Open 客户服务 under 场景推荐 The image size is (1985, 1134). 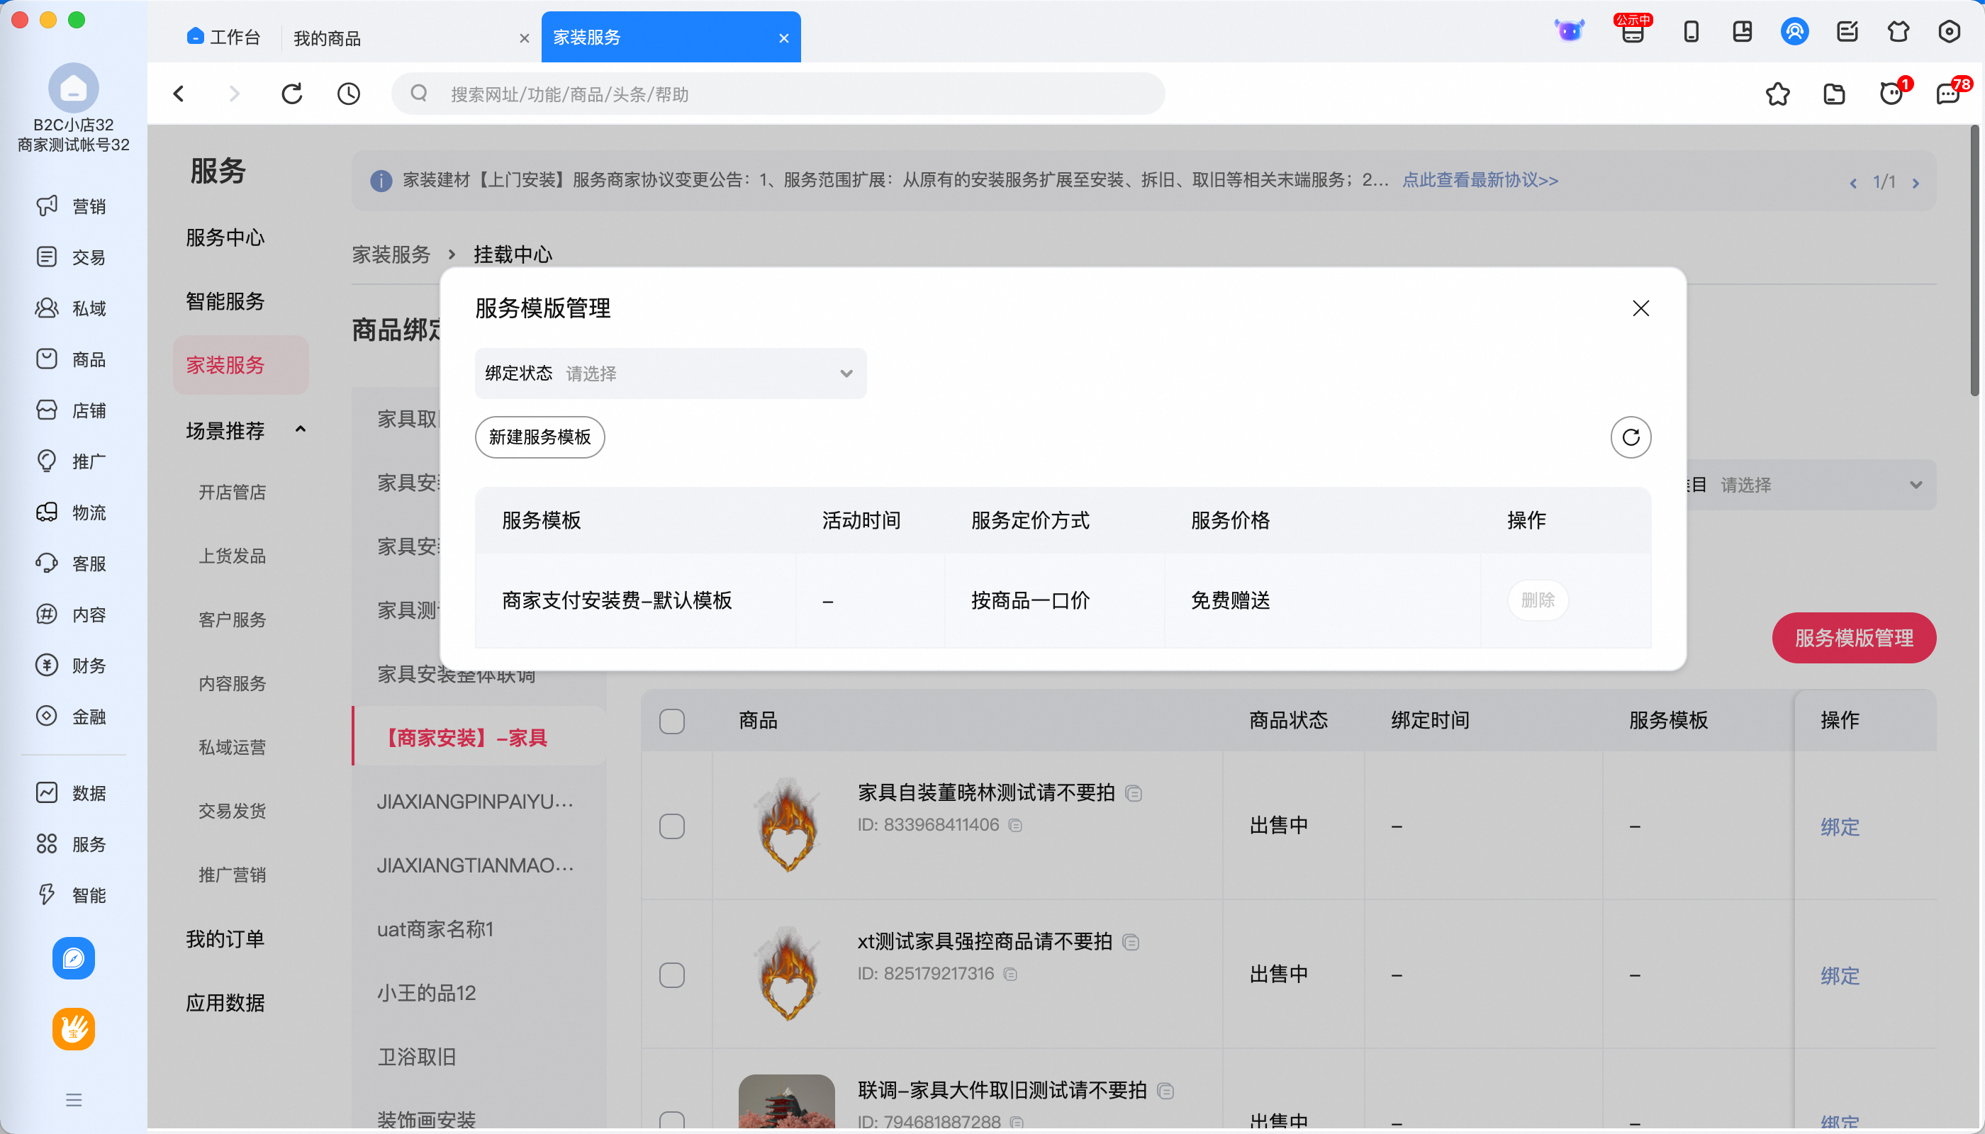[232, 619]
